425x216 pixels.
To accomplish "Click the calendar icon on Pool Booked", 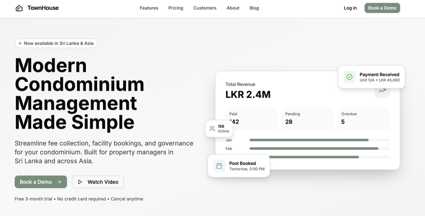I will pyautogui.click(x=219, y=166).
